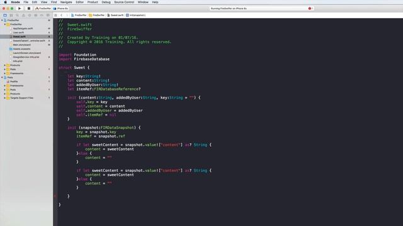Expand Products folder under FireSwiffer
Viewport: 403px width, 226px height.
click(5, 65)
